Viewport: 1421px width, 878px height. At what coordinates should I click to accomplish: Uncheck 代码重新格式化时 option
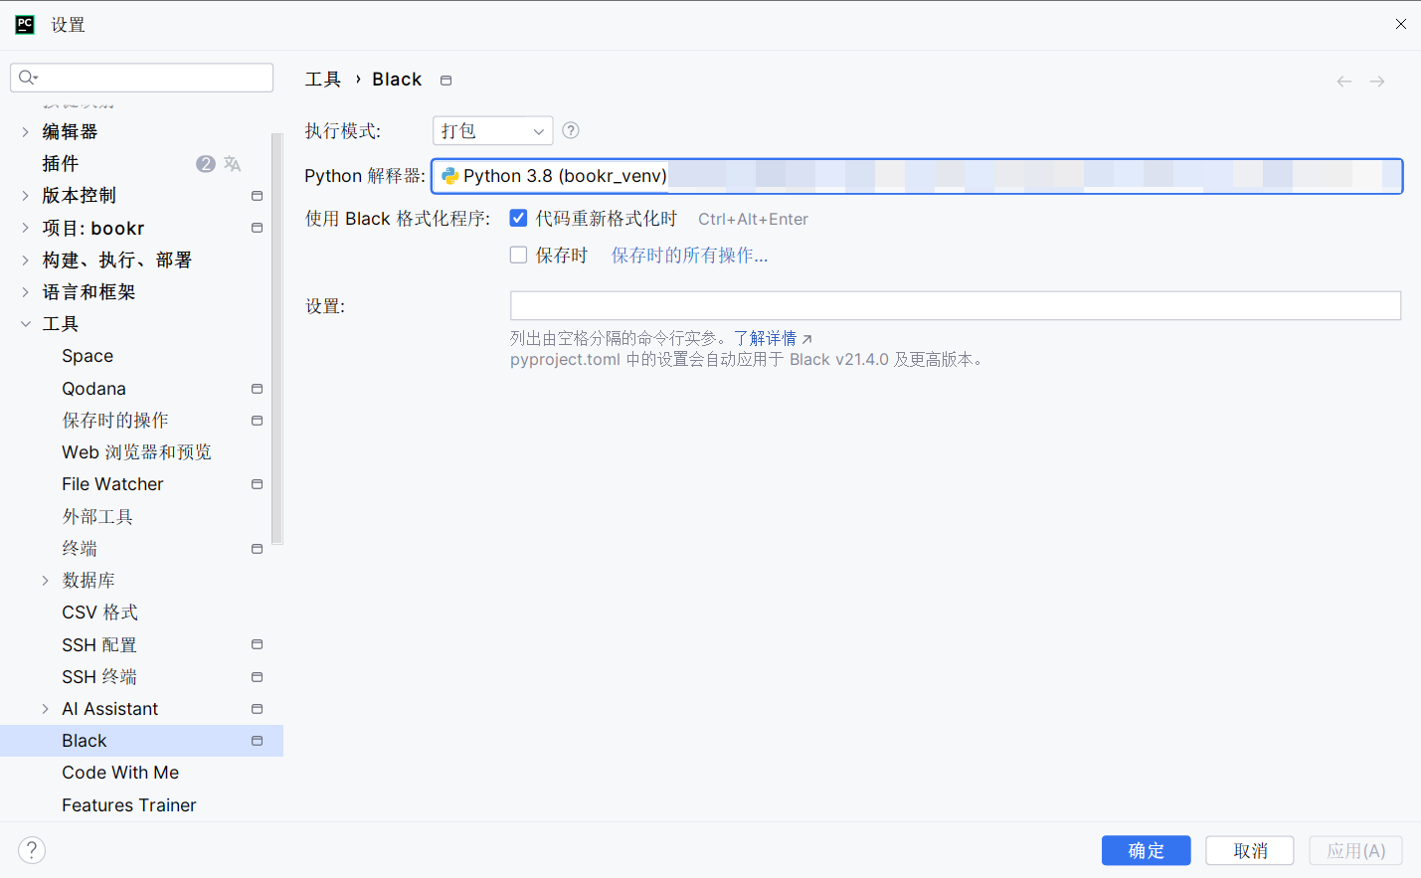click(518, 218)
